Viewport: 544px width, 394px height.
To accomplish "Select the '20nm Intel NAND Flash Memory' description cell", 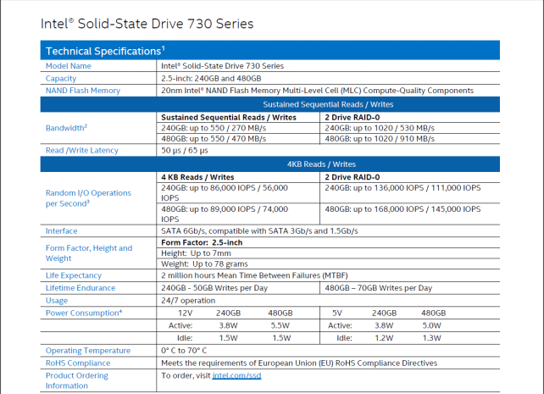I will pos(317,91).
